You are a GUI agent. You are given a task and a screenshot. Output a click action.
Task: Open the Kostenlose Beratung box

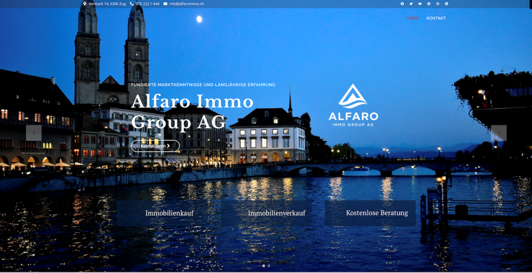(370, 213)
